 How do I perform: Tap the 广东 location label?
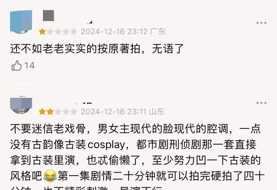158,32
